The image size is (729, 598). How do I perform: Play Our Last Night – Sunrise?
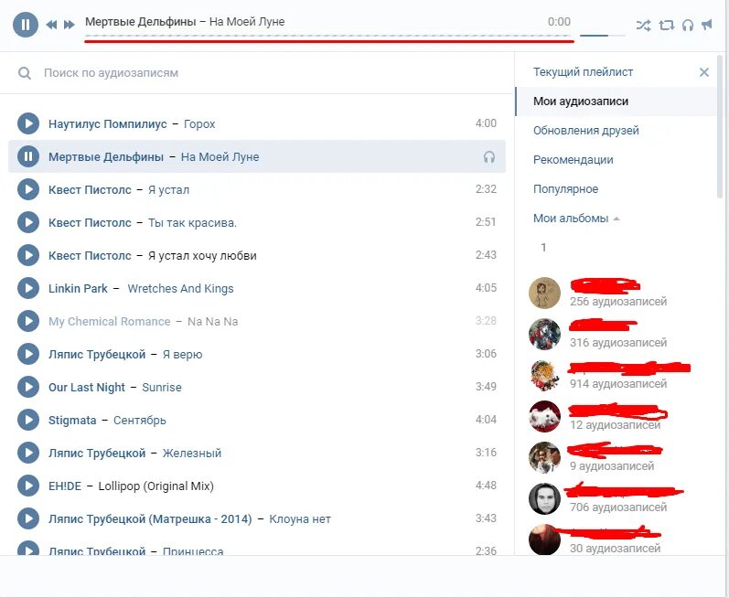click(28, 387)
